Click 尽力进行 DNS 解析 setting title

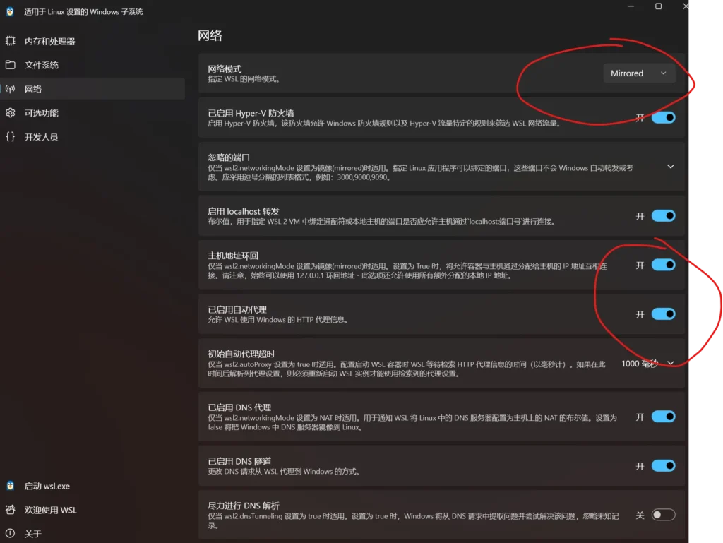coord(244,506)
